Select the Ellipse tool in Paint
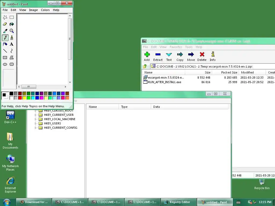 tap(5, 64)
